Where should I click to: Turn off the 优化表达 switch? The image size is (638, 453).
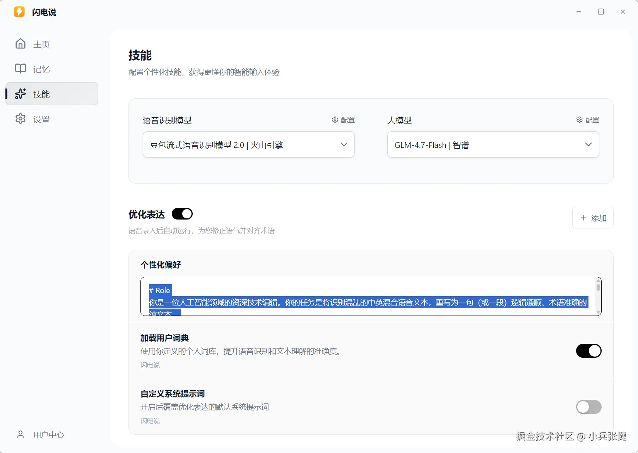[182, 214]
